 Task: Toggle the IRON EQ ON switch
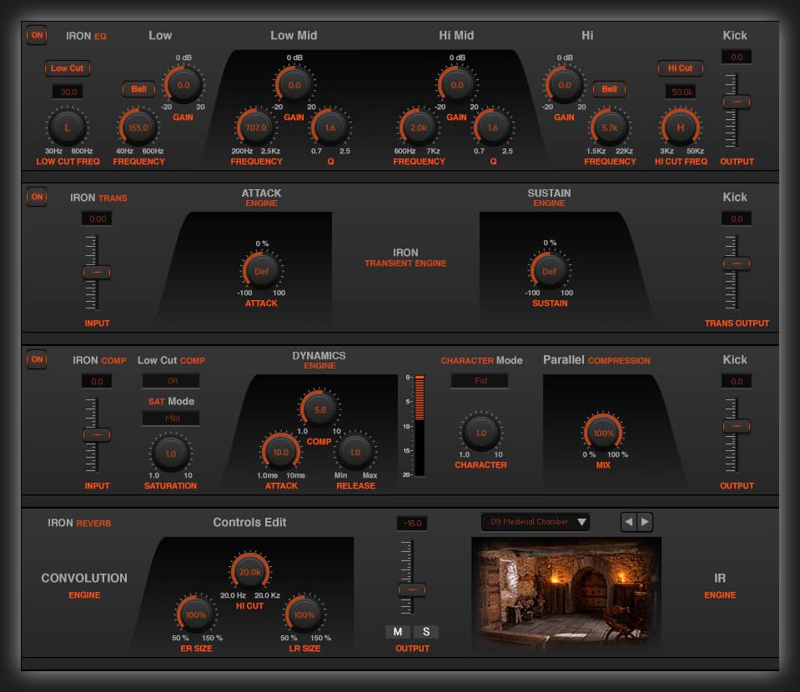37,35
